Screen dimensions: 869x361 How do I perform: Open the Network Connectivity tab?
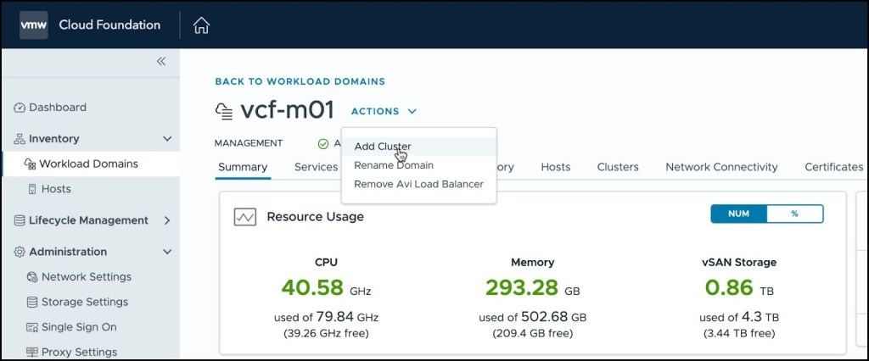721,167
